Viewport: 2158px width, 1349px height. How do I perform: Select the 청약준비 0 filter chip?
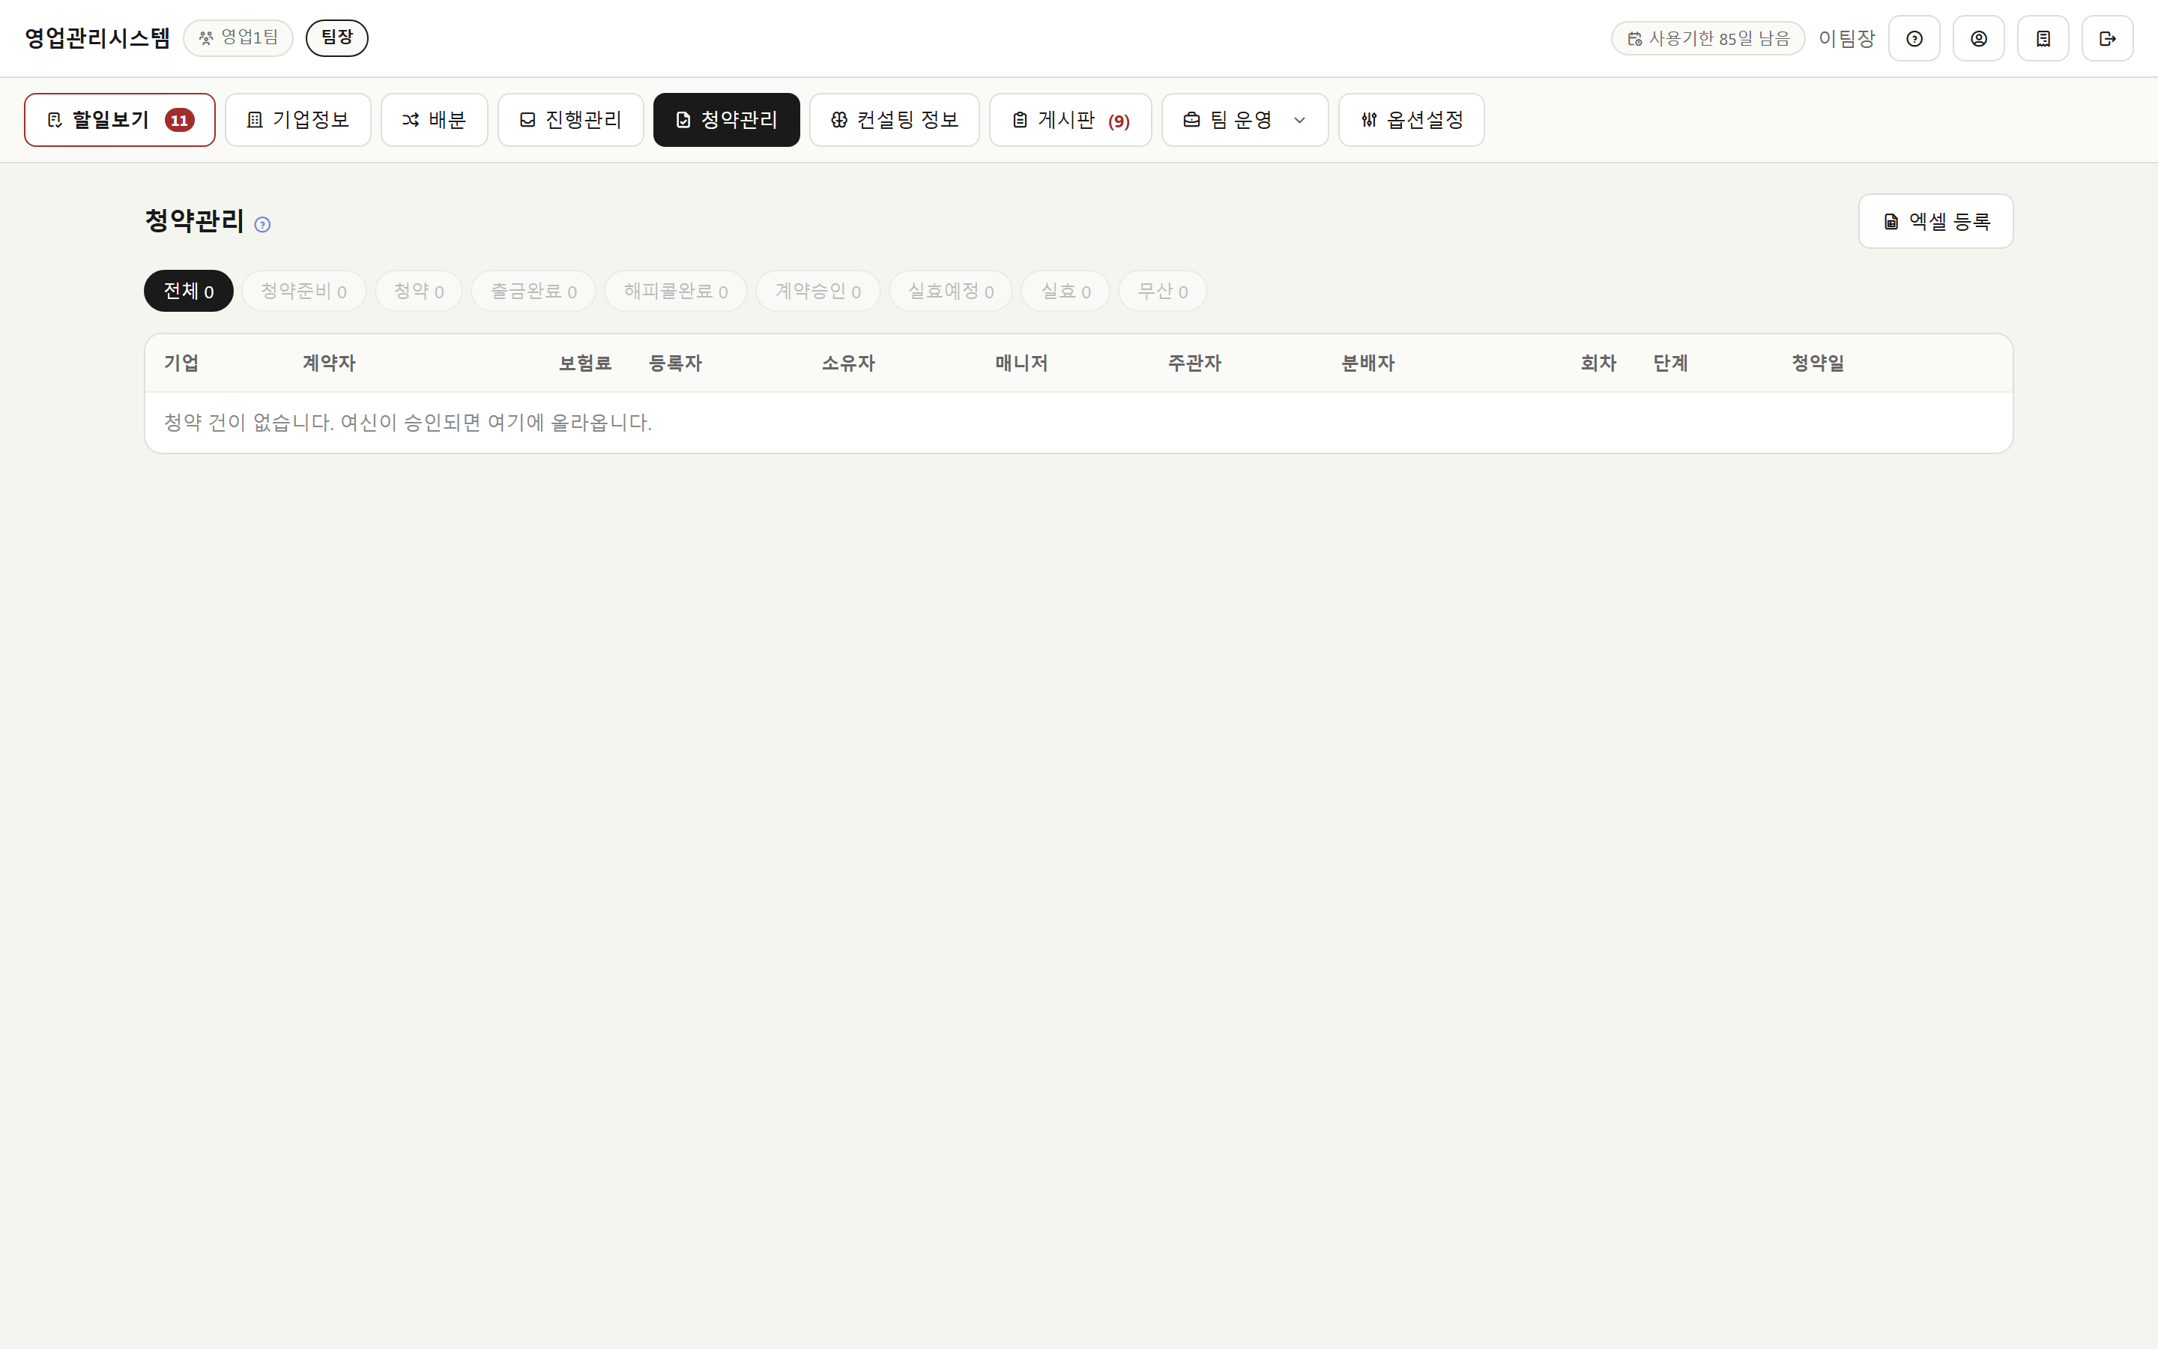click(304, 291)
